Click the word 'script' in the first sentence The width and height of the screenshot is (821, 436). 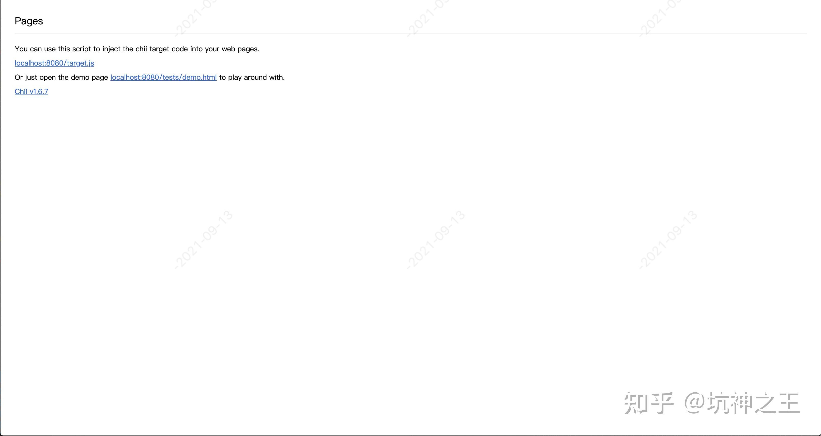pyautogui.click(x=82, y=49)
